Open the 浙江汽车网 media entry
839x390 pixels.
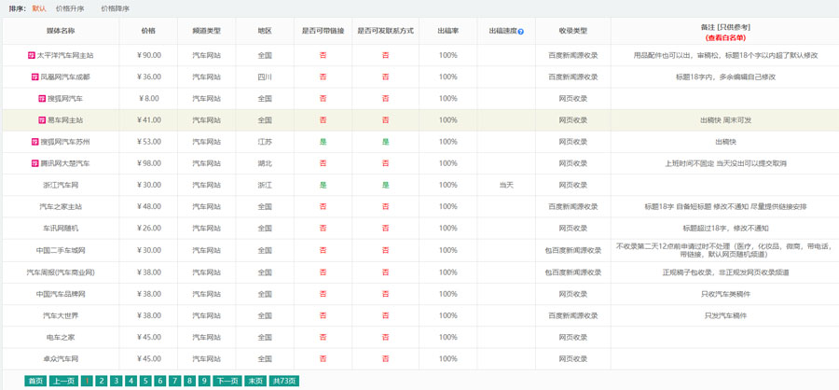[61, 185]
